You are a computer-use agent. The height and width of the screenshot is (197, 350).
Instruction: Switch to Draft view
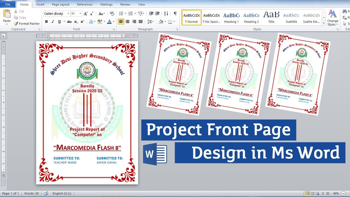pyautogui.click(x=328, y=193)
